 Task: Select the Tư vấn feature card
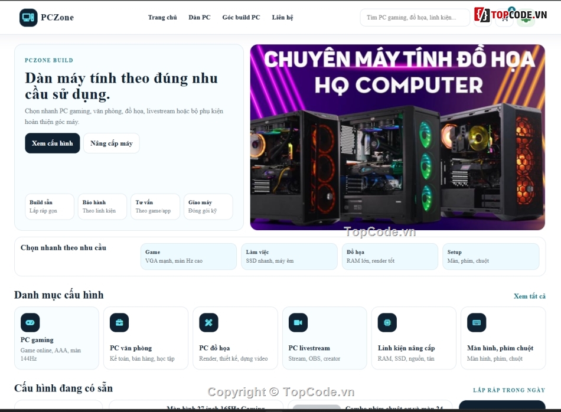pos(155,207)
